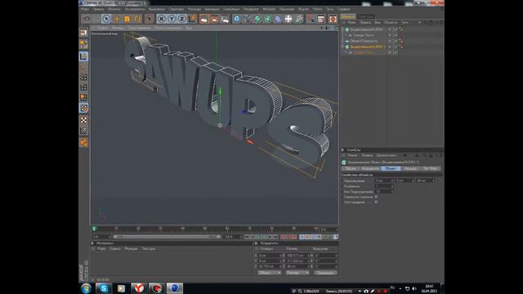Click the blue-purple deformer icon
This screenshot has height=294, width=523.
pos(278,19)
